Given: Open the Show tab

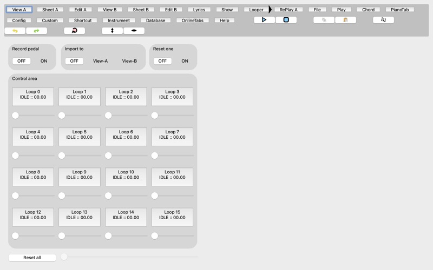Looking at the screenshot, I should (227, 10).
